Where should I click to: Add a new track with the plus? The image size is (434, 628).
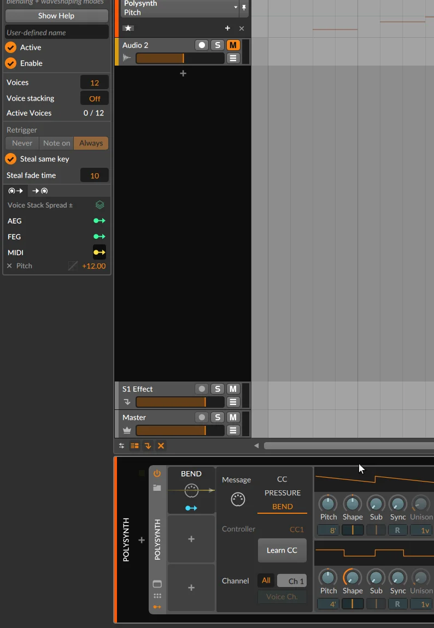tap(183, 73)
